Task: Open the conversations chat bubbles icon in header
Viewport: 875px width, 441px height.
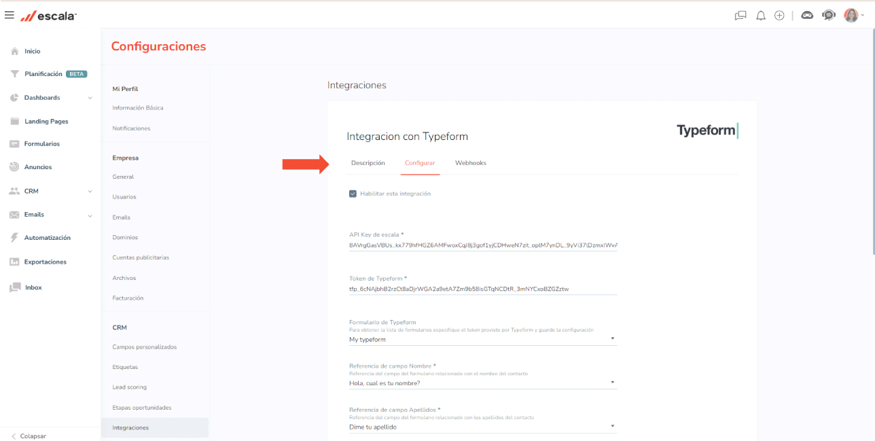Action: (740, 15)
